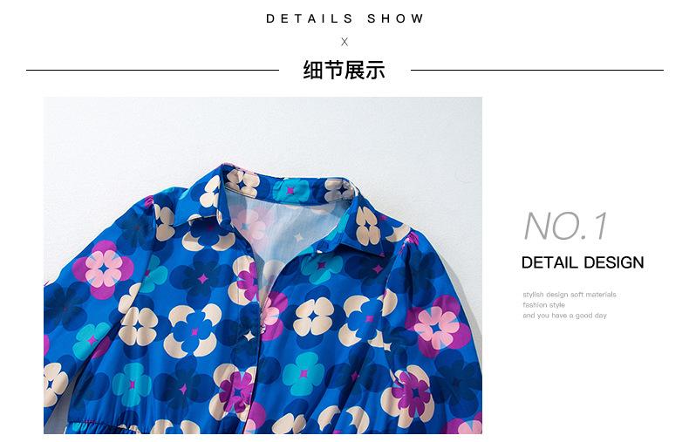Select the Chinese title 细节展示
The image size is (689, 442).
click(344, 70)
